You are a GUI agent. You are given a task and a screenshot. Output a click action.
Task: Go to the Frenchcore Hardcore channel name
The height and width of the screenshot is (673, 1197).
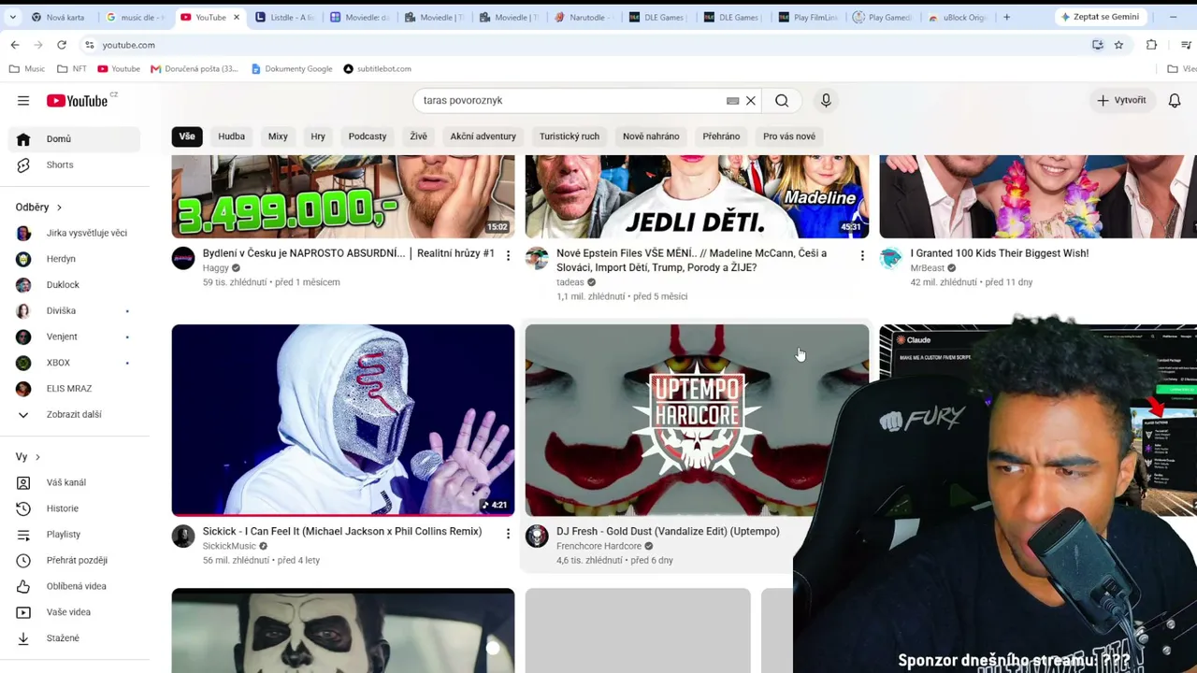[598, 546]
